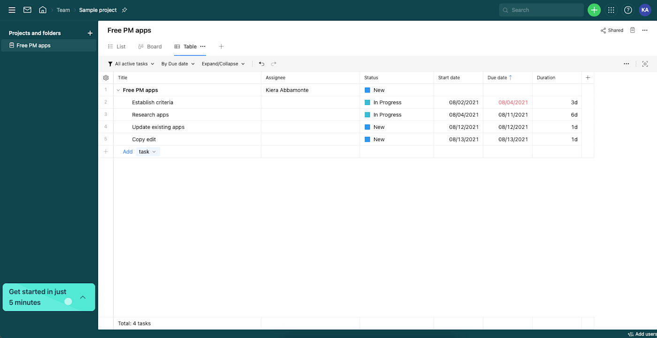Screen dimensions: 657x338
Task: Click Update existing apps status color square
Action: click(367, 127)
